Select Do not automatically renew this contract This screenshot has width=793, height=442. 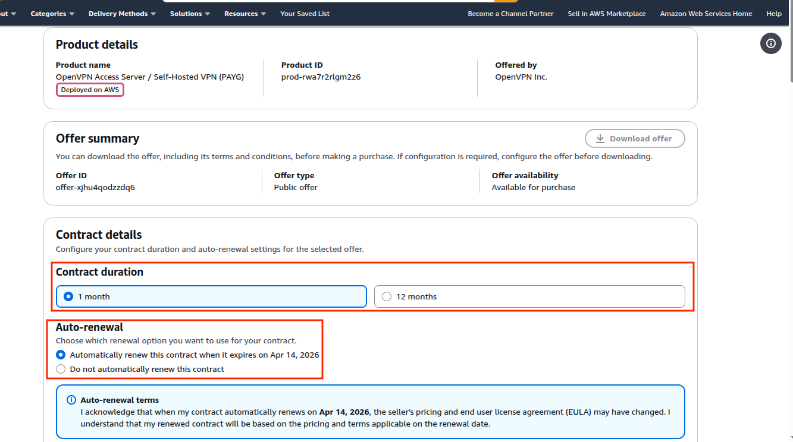point(61,369)
